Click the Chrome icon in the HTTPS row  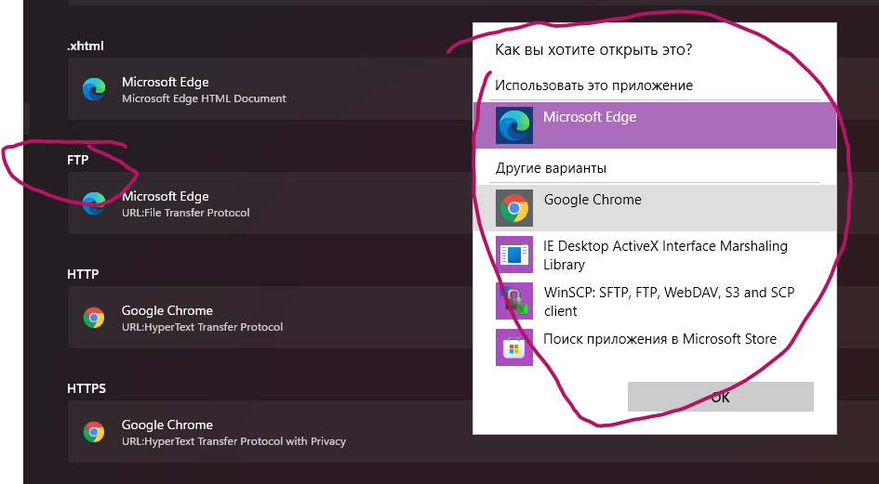tap(94, 432)
